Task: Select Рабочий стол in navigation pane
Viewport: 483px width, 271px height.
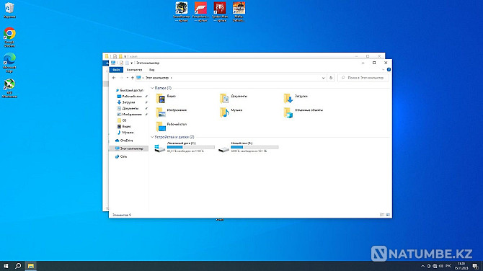Action: pyautogui.click(x=129, y=97)
